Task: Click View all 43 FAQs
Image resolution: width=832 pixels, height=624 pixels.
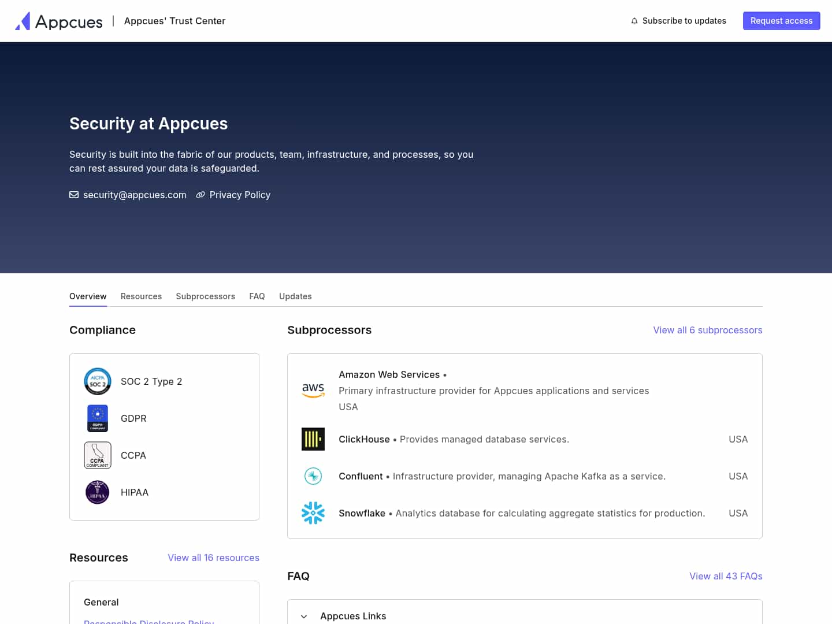Action: click(726, 576)
